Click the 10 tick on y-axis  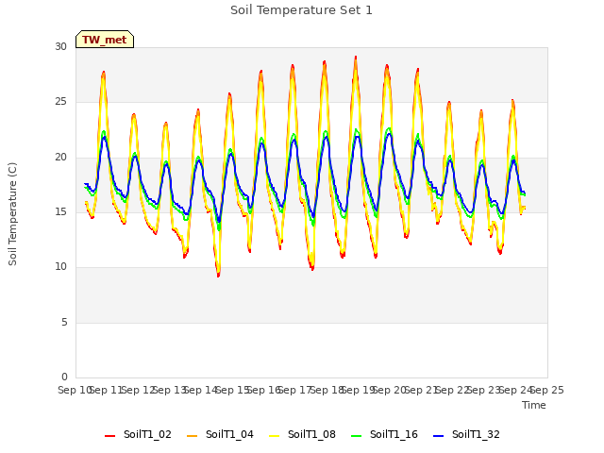pyautogui.click(x=60, y=266)
